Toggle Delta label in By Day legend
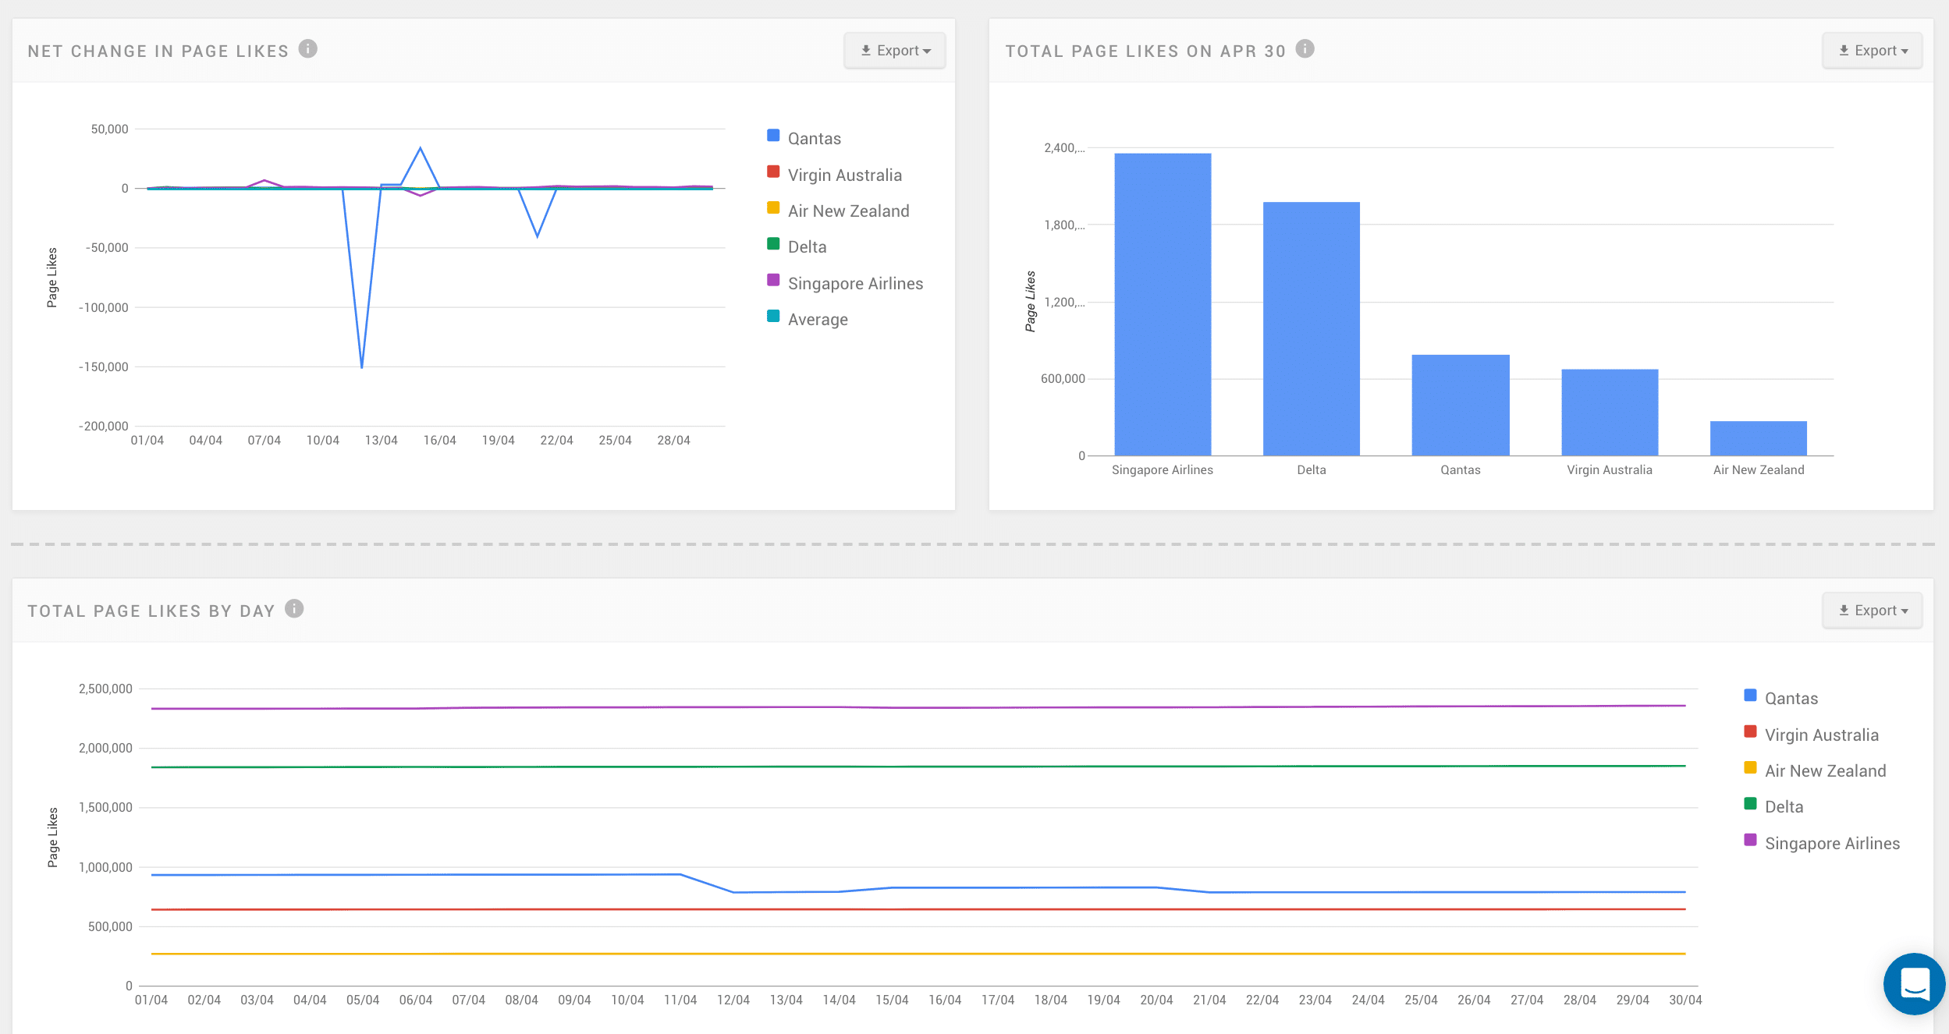 tap(1784, 807)
